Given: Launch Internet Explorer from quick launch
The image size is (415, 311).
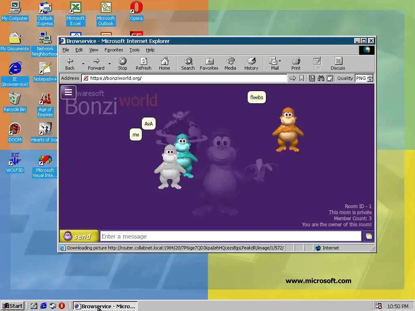Looking at the screenshot, I should (x=43, y=306).
